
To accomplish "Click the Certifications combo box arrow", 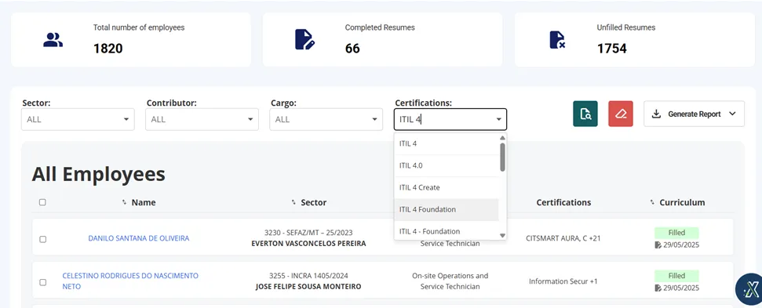I will click(498, 119).
